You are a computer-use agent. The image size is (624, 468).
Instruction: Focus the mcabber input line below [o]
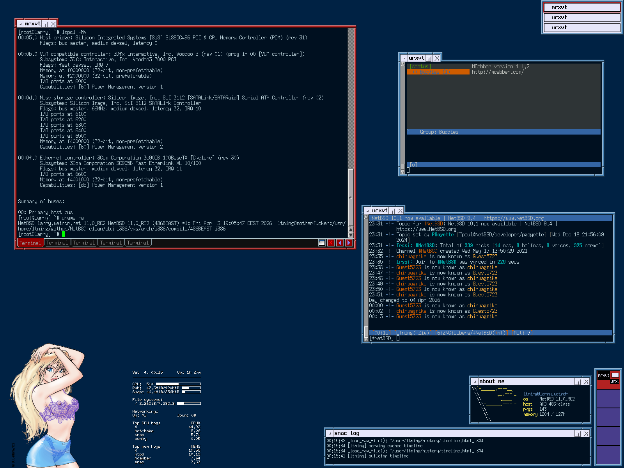pyautogui.click(x=503, y=170)
